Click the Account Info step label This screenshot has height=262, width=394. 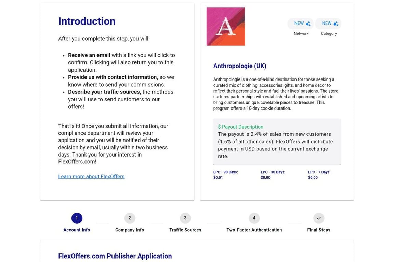[77, 230]
